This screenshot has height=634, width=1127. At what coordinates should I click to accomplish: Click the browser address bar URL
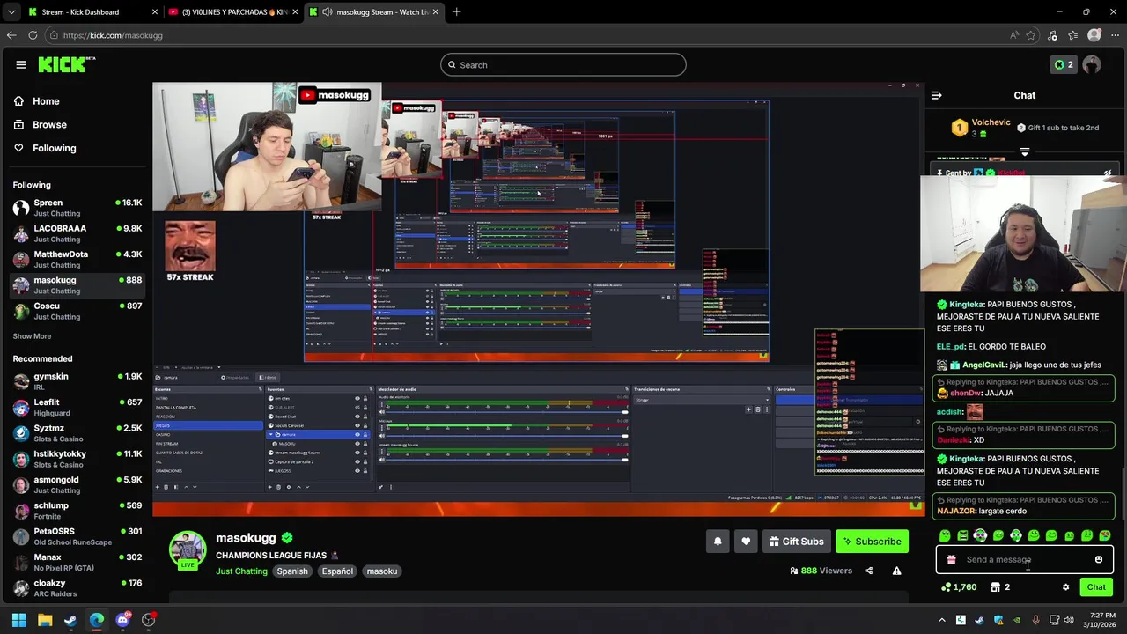(x=113, y=35)
